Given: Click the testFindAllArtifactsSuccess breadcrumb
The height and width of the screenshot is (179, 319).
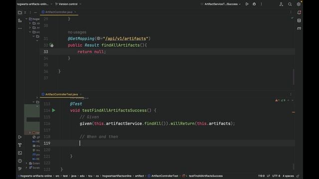Looking at the screenshot, I should [206, 176].
